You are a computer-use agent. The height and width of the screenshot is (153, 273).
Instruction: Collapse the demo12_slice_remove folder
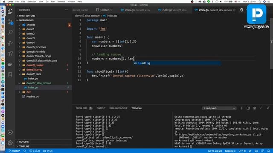tap(39, 83)
